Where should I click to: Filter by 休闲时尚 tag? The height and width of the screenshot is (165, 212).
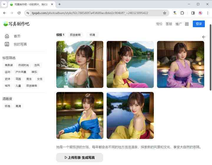pos(24,65)
